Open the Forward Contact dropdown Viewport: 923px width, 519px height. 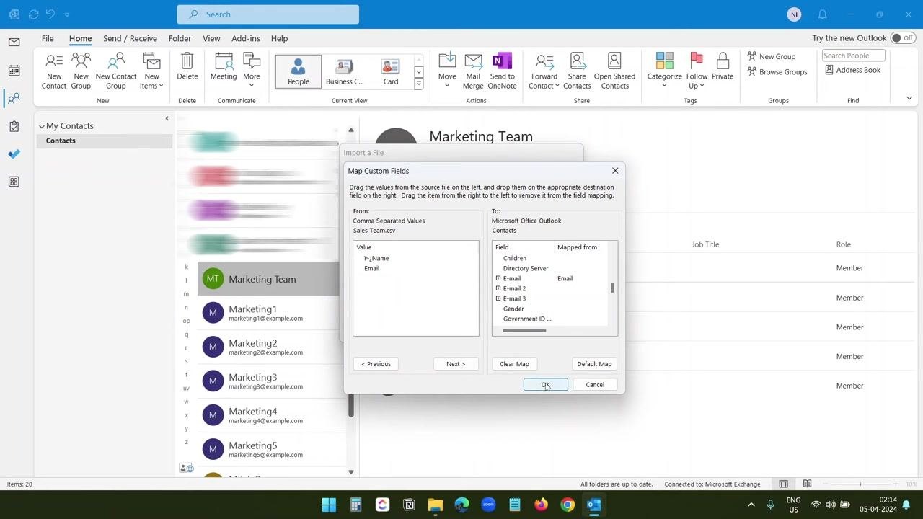click(544, 71)
